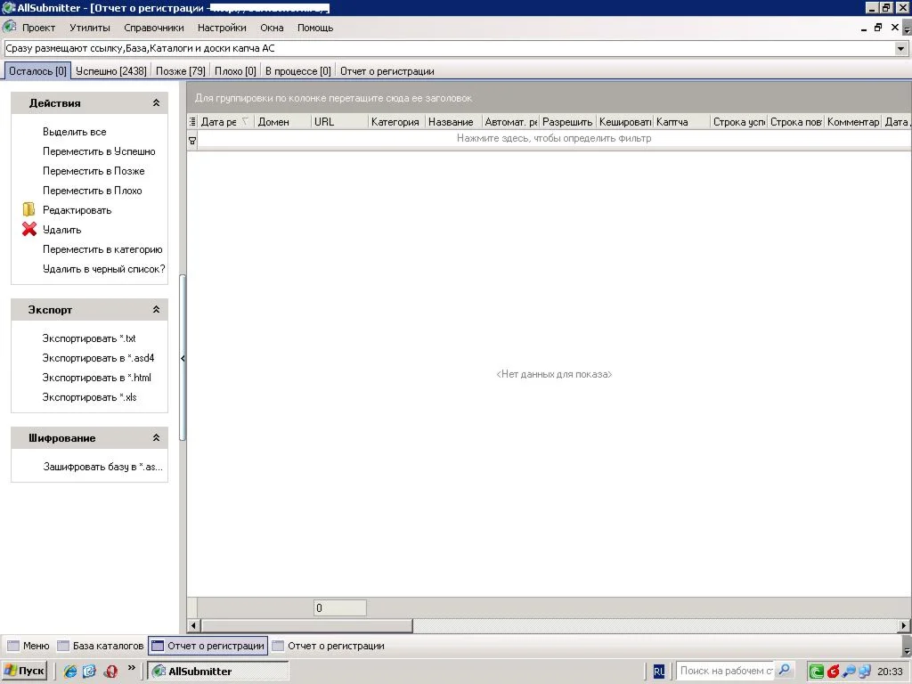Hide left sidebar with splitter arrow
This screenshot has width=912, height=684.
coord(183,358)
